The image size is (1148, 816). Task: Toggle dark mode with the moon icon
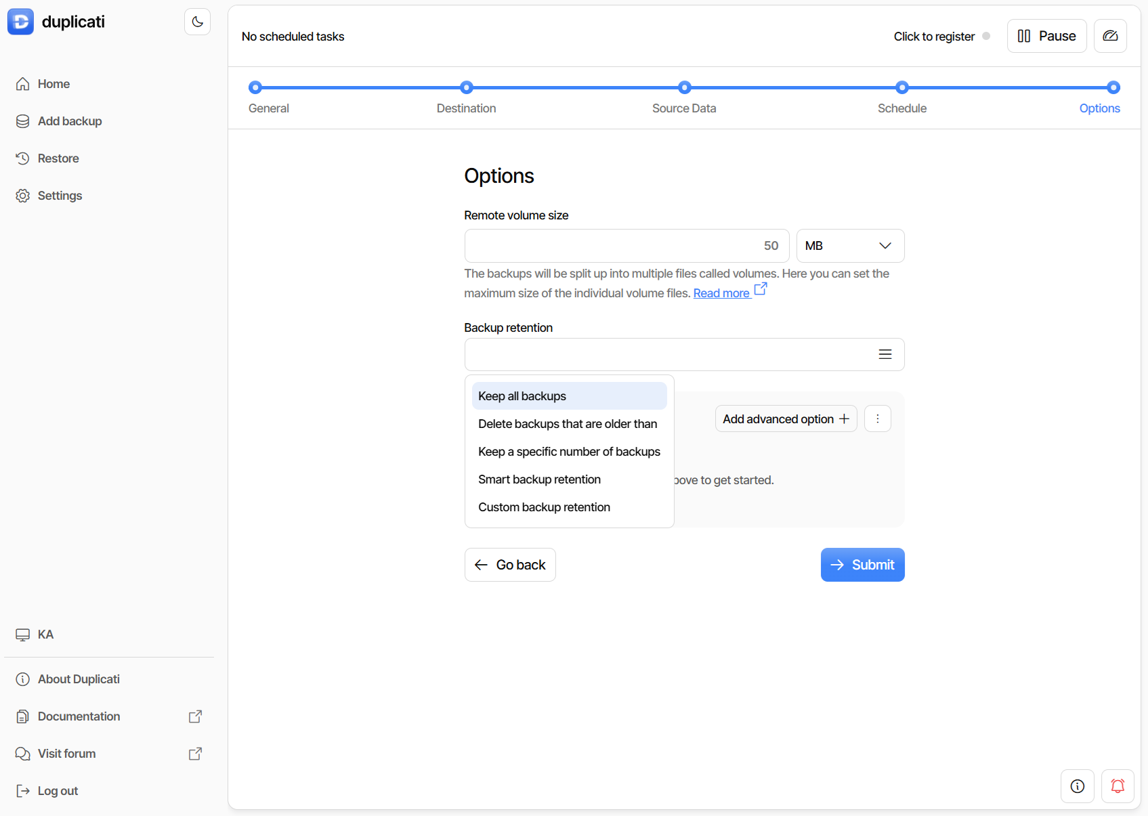(x=197, y=21)
